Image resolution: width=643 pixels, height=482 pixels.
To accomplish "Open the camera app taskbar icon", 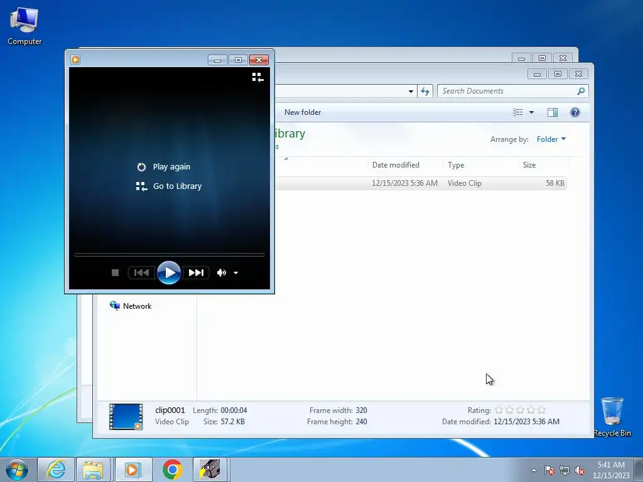I will point(210,469).
